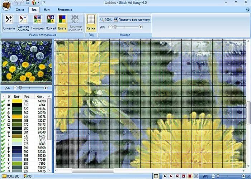Toggle checkmark for thread 733

[x=3, y=136]
